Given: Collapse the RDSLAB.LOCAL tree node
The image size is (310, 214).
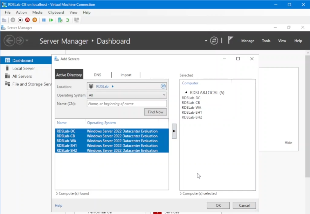Looking at the screenshot, I should pyautogui.click(x=186, y=92).
